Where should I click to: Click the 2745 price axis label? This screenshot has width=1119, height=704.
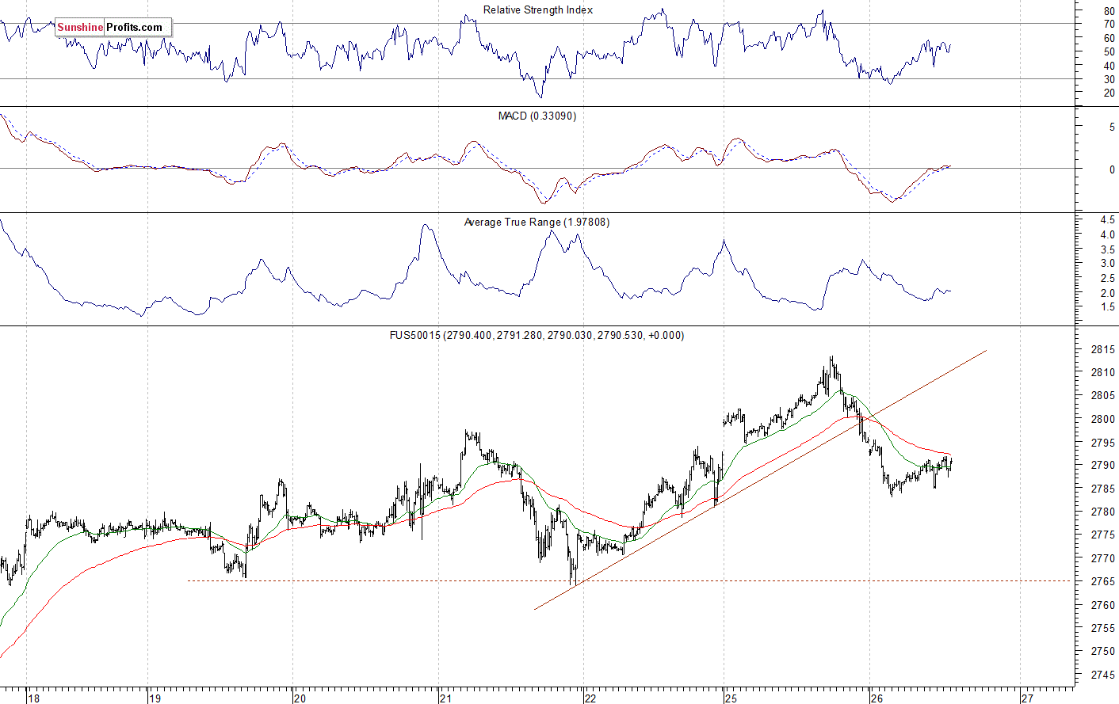coord(1102,674)
